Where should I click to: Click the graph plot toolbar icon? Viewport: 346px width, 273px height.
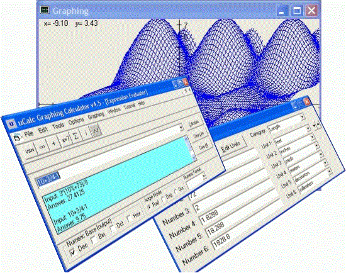96,130
